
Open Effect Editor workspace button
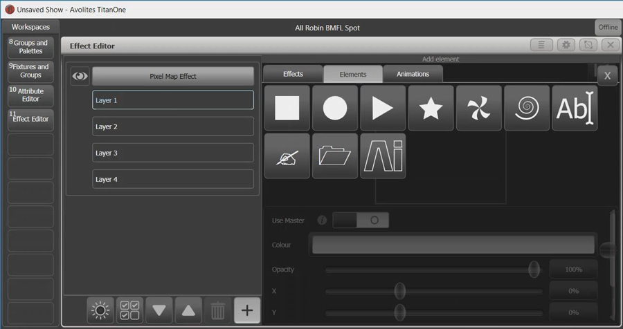coord(30,120)
